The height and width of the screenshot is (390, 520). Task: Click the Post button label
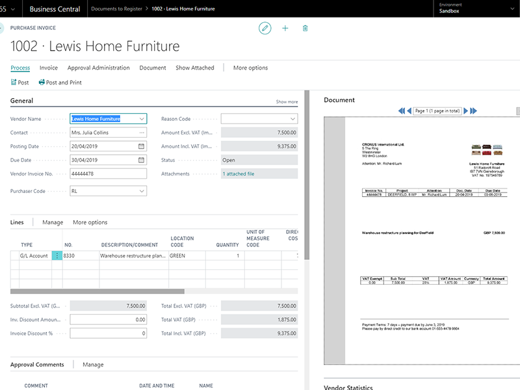tap(23, 83)
